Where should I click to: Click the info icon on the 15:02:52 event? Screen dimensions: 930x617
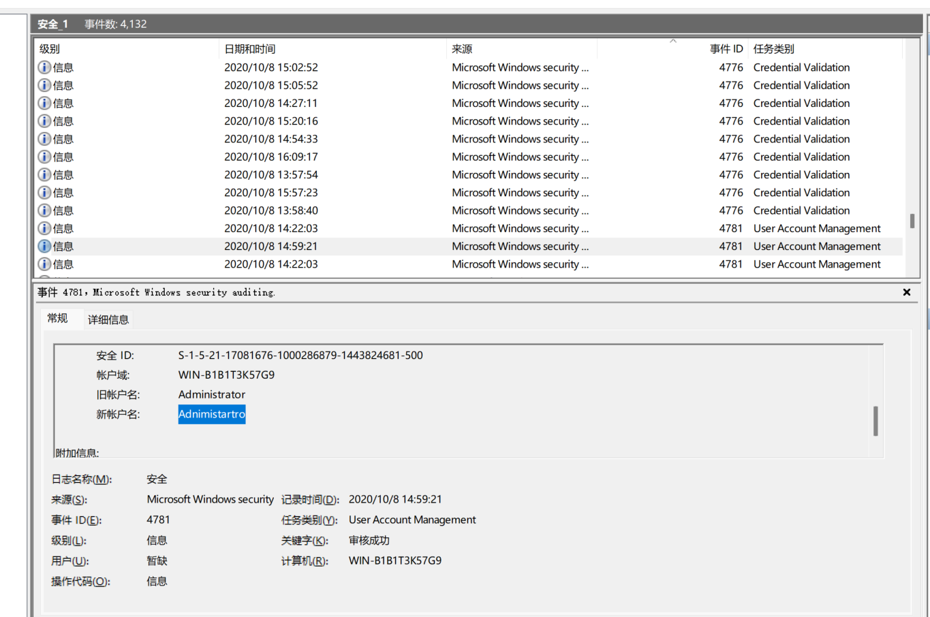pyautogui.click(x=44, y=67)
